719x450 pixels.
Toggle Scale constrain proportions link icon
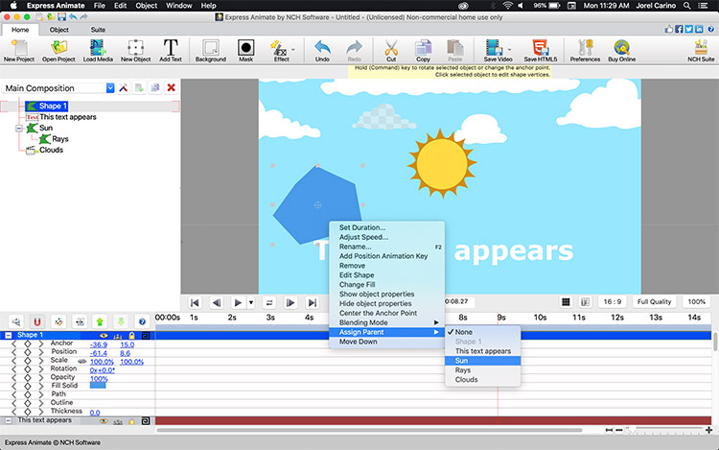point(81,361)
